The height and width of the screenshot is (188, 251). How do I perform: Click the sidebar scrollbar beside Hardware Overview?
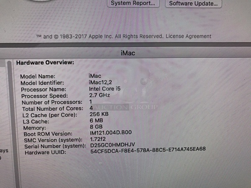13,123
